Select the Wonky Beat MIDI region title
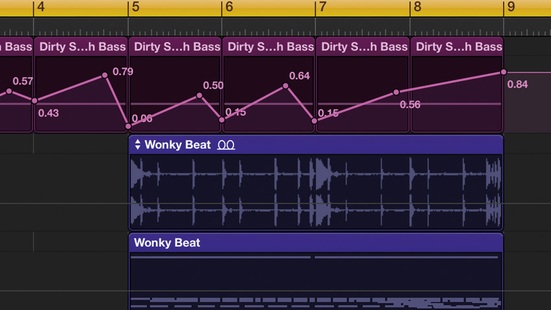Screen dimensions: 551x310 click(x=167, y=243)
